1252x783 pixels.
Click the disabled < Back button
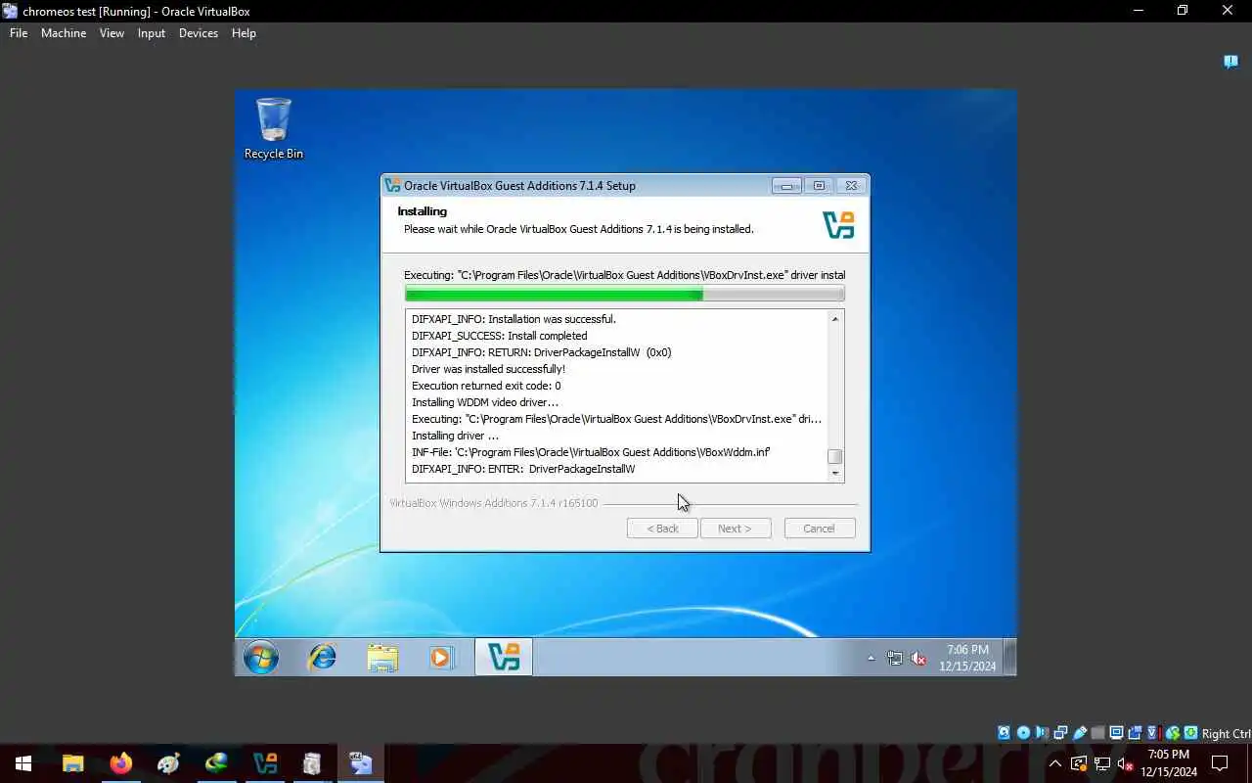point(662,529)
